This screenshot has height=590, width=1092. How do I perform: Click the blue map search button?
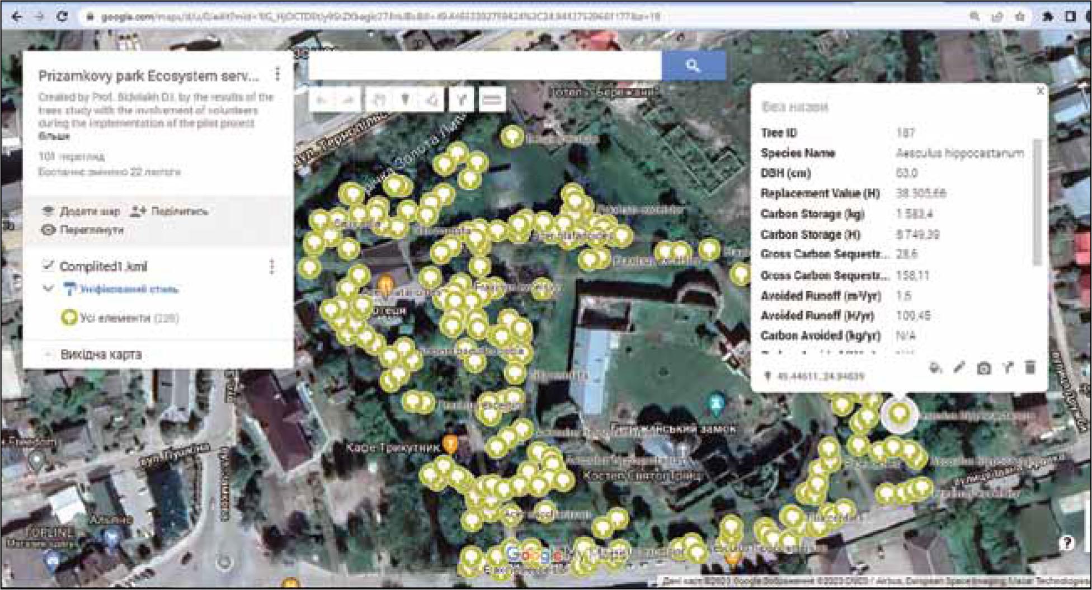pyautogui.click(x=693, y=66)
